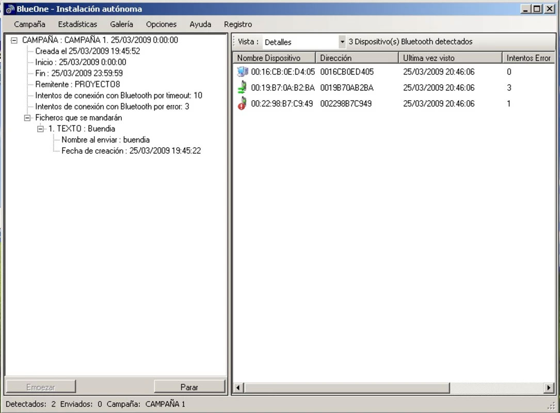The image size is (560, 413).
Task: Sort by 'Intentos Error' column header
Action: pos(528,58)
